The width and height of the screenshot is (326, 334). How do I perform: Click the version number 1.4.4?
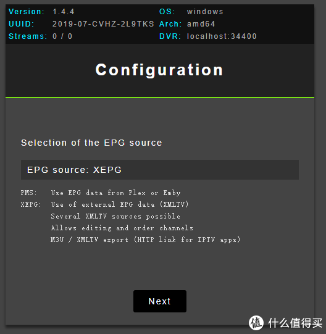pyautogui.click(x=63, y=12)
